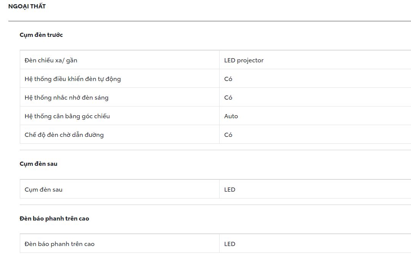The image size is (411, 254).
Task: Select Hệ thống nhắc nhở đèn sáng label
Action: [67, 98]
